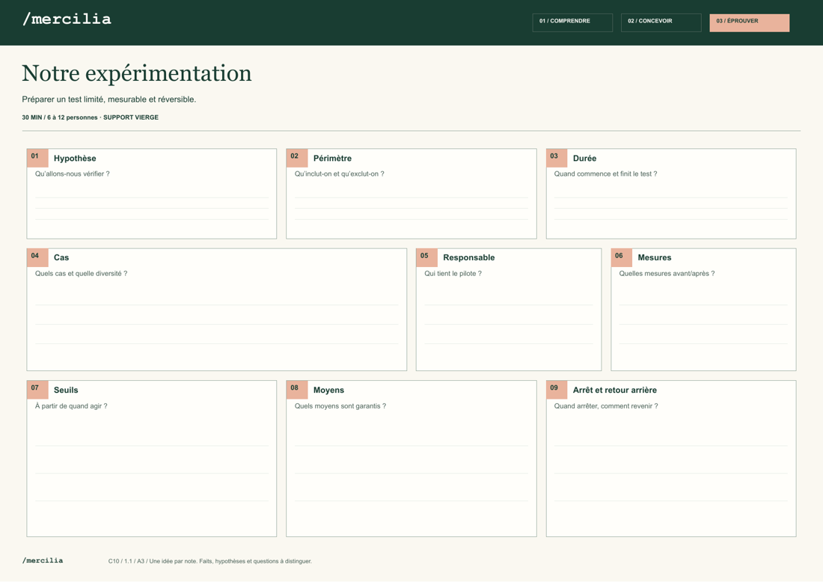823x582 pixels.
Task: Click the 08 badge on the Moyens card
Action: 296,390
